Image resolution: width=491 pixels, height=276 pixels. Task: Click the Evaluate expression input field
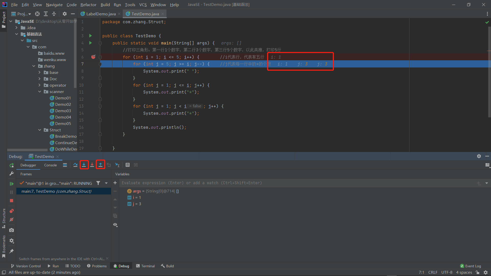(x=281, y=183)
